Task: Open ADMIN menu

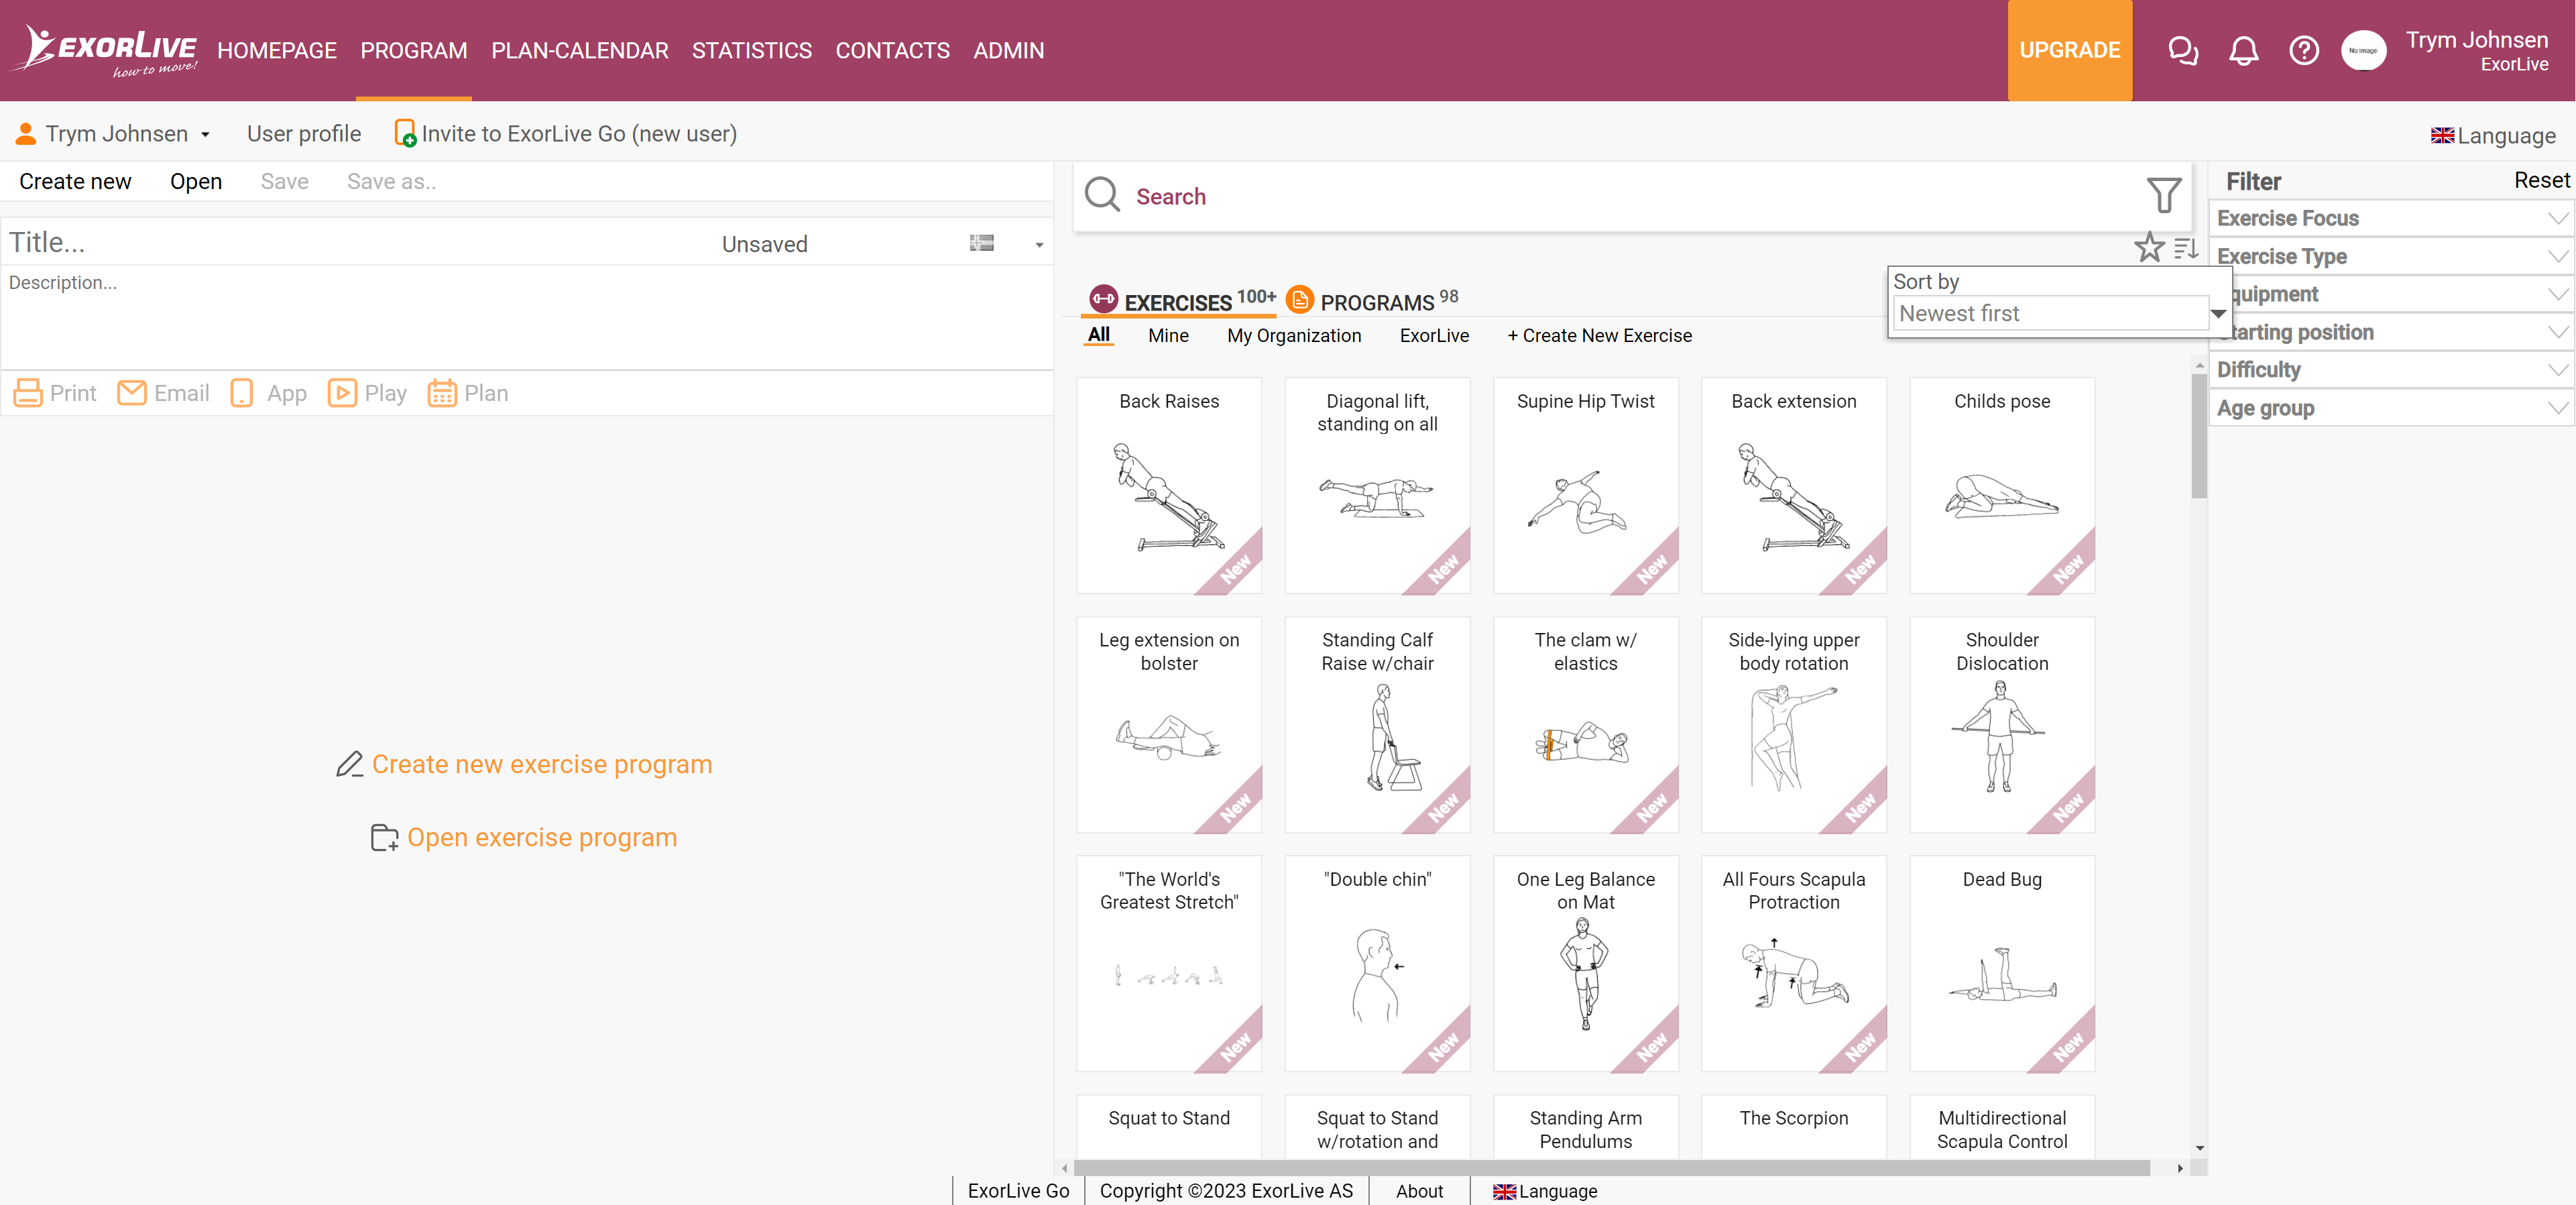Action: coord(1008,50)
